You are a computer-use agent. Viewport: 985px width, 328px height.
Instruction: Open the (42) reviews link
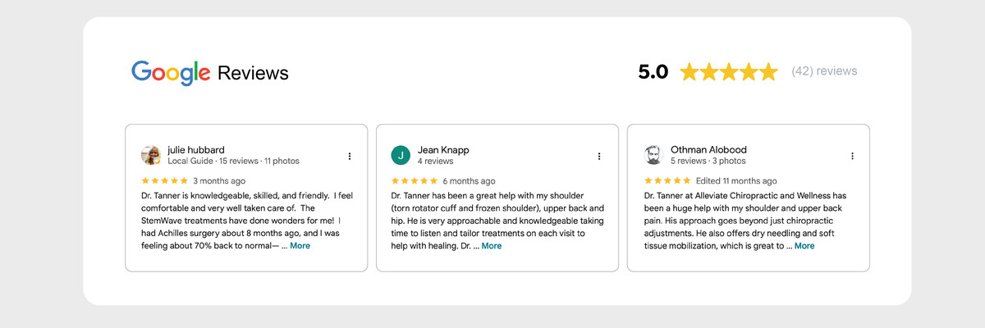(x=824, y=71)
